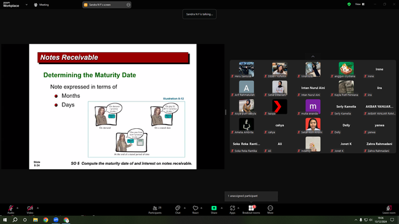Click the panel divider handle beside shared screen

(x=226, y=112)
